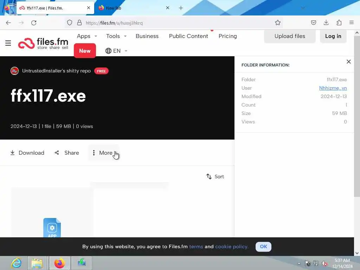Image resolution: width=360 pixels, height=270 pixels.
Task: Select the ffx117.exe | Files.fm tab
Action: 55,8
